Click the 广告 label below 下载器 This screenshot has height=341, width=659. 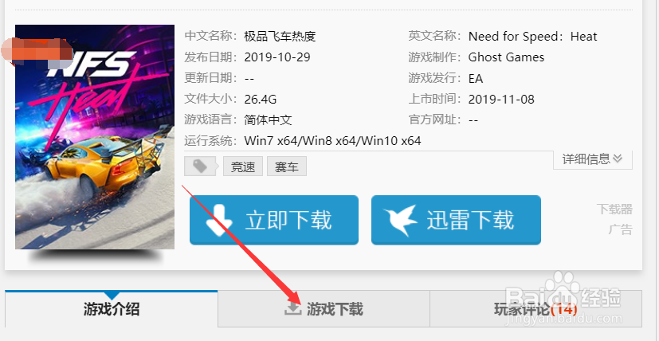620,230
